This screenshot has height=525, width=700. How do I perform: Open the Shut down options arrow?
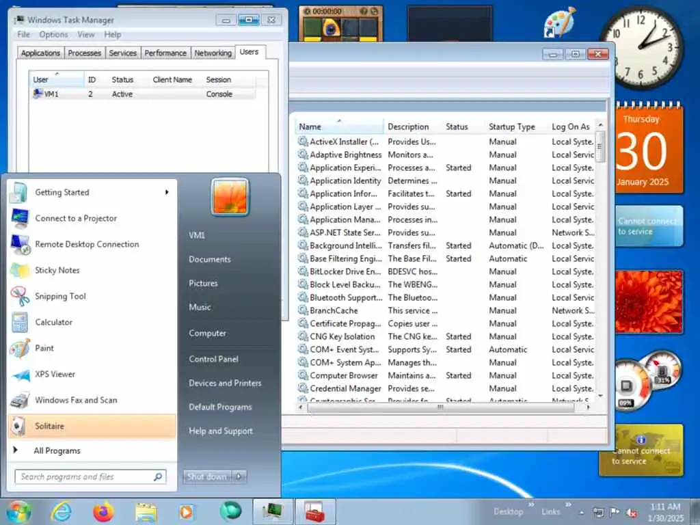tap(240, 476)
